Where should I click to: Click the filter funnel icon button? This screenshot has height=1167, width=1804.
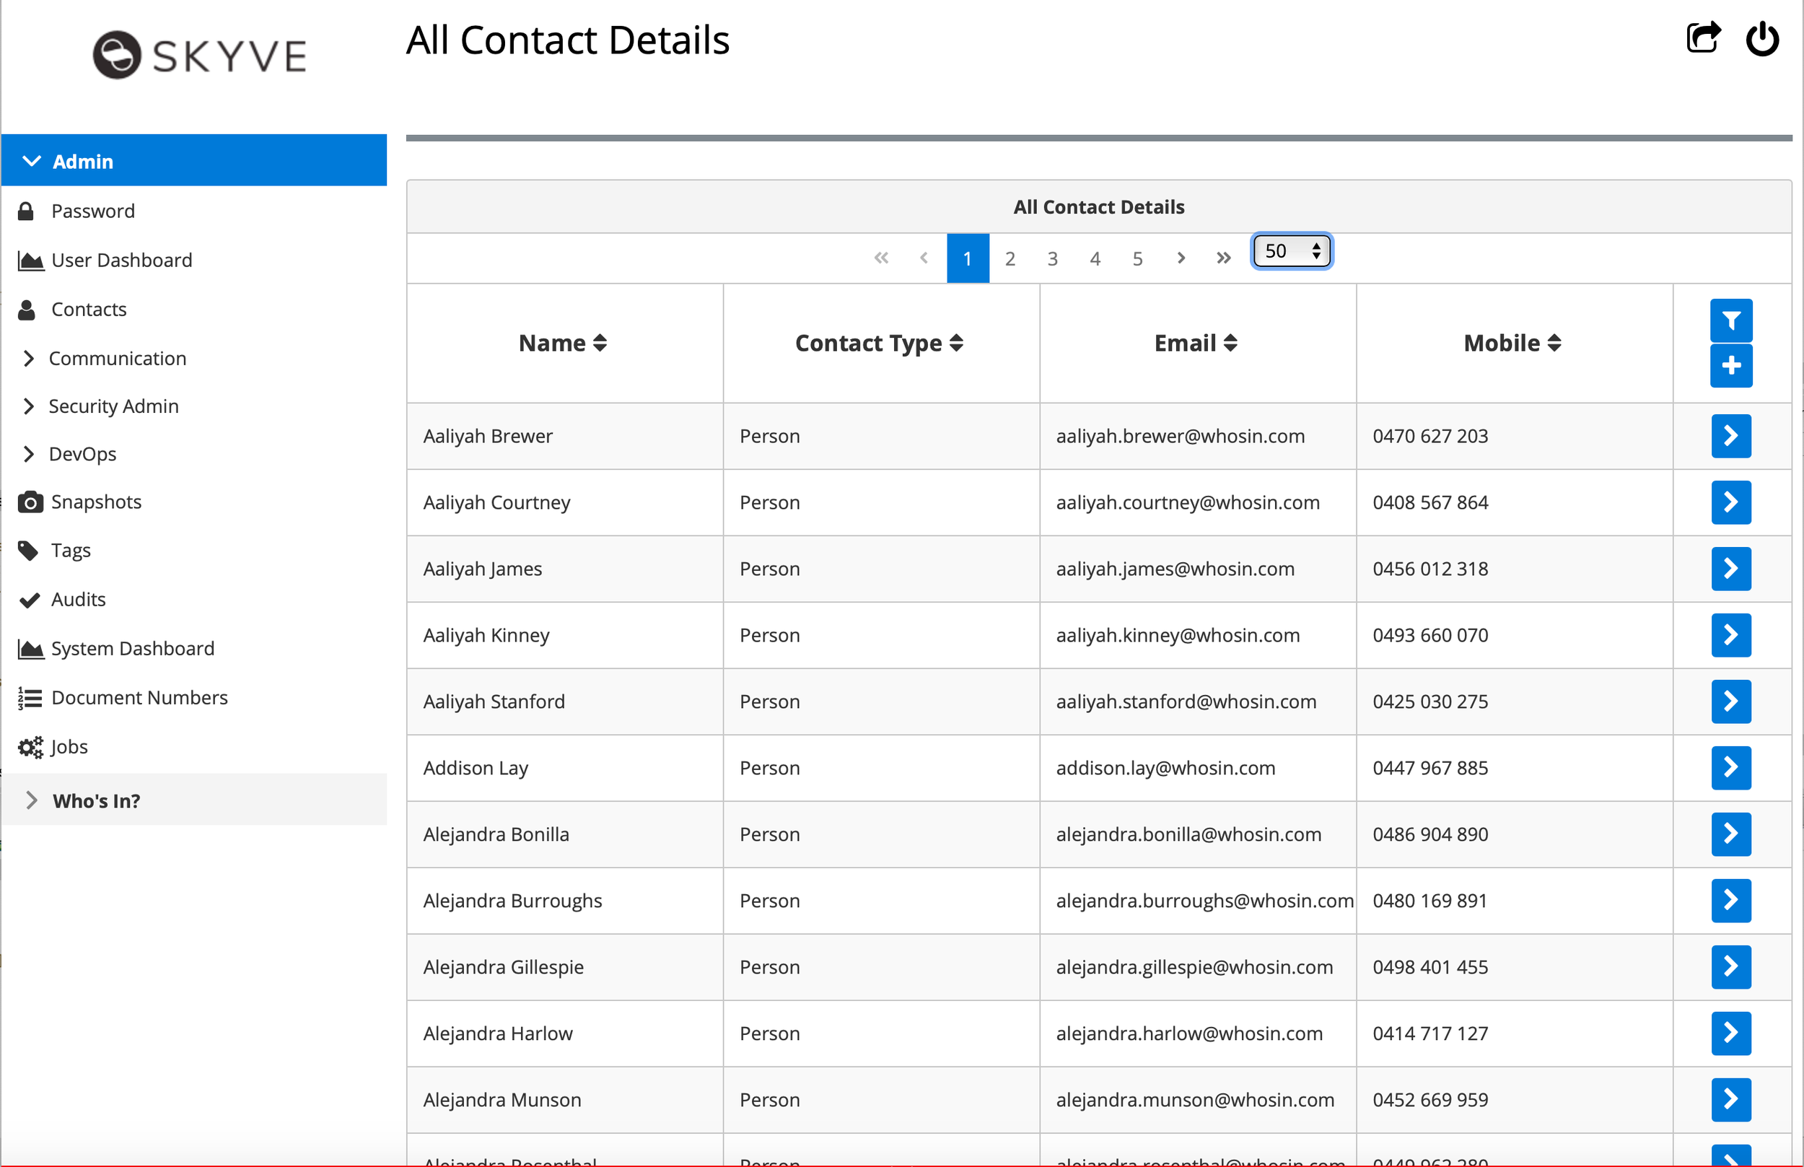1730,320
